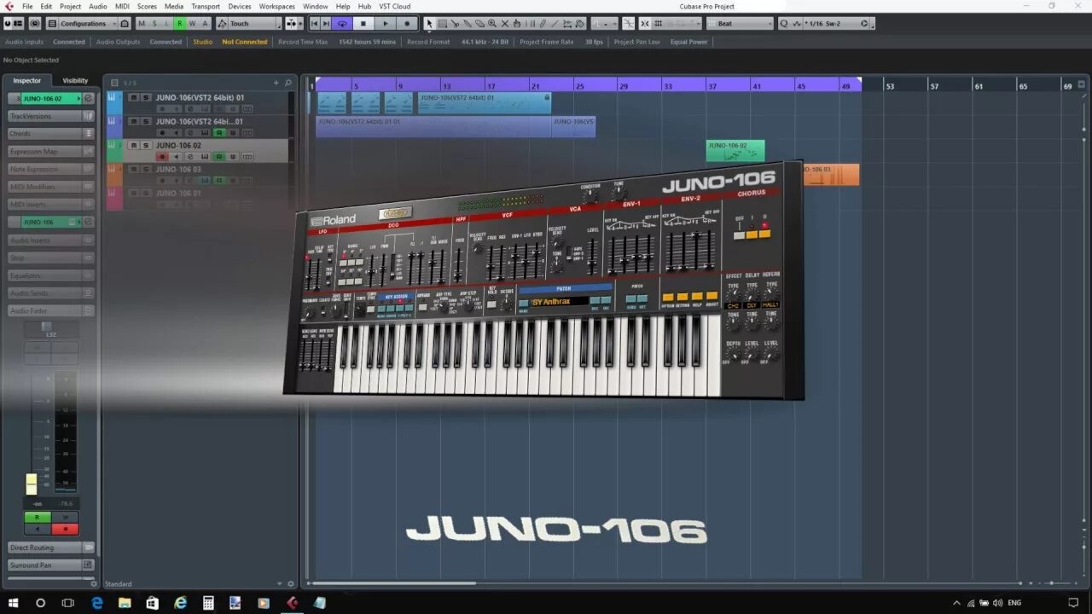The image size is (1092, 614).
Task: Expand the MIDI Modifiers inspector section
Action: point(50,187)
